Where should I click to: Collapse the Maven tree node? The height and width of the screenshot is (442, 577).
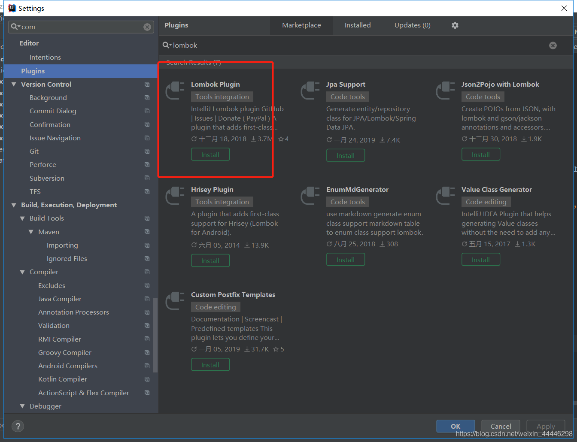(31, 232)
